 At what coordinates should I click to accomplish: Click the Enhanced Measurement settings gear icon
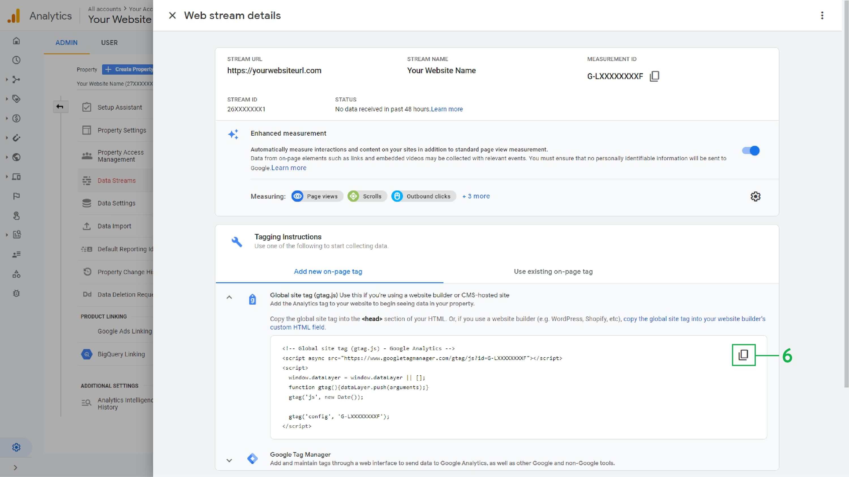pyautogui.click(x=756, y=196)
